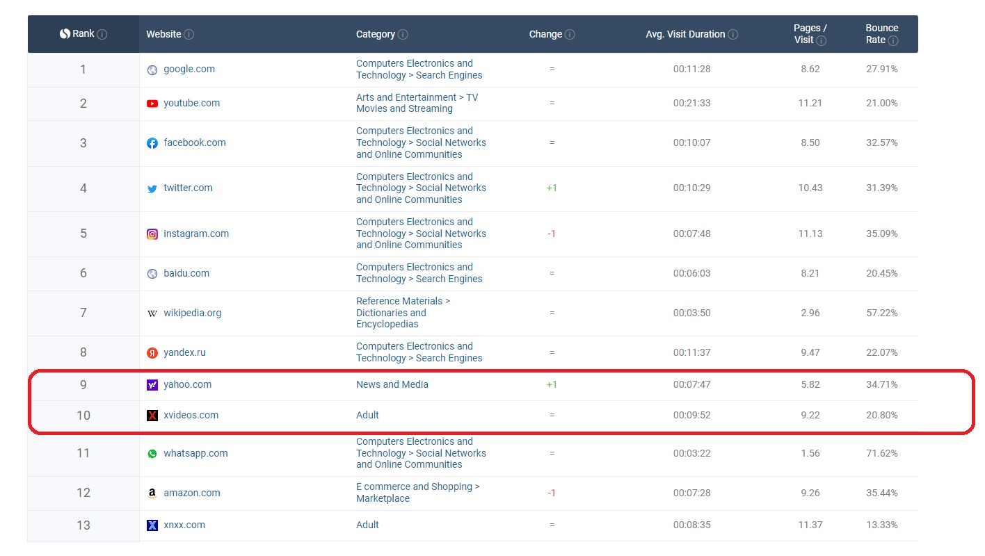
Task: Click info icon beside Pages / Visit
Action: click(x=822, y=40)
